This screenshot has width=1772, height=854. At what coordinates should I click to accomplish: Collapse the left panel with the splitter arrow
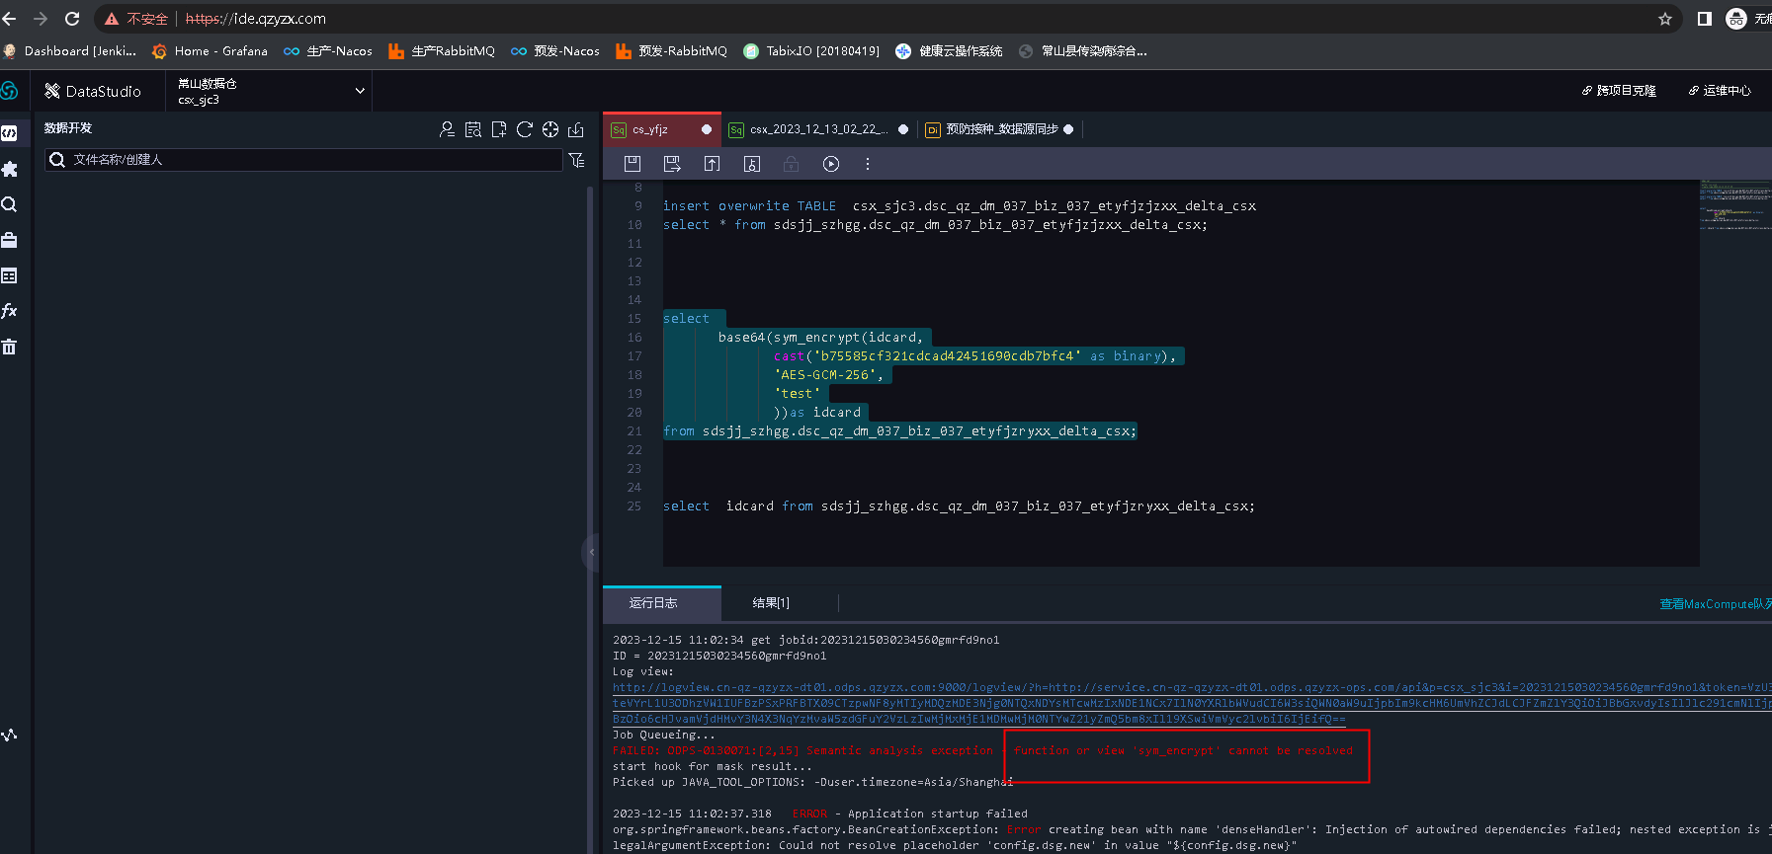click(x=592, y=552)
